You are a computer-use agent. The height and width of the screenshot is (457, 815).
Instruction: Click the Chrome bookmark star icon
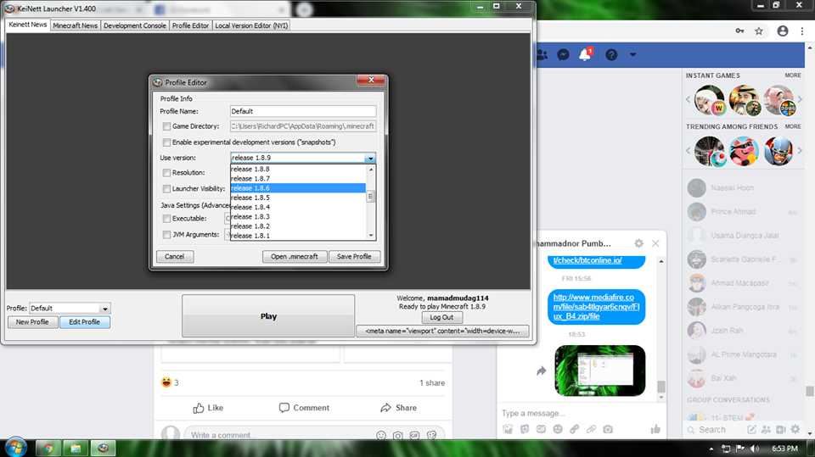(759, 31)
